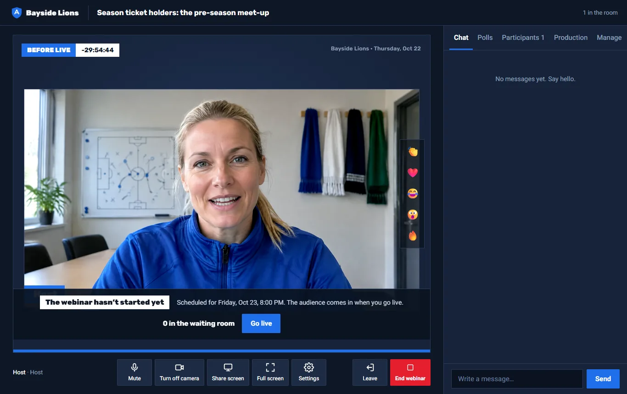The height and width of the screenshot is (394, 627).
Task: Focus the Write a message field
Action: click(x=517, y=379)
